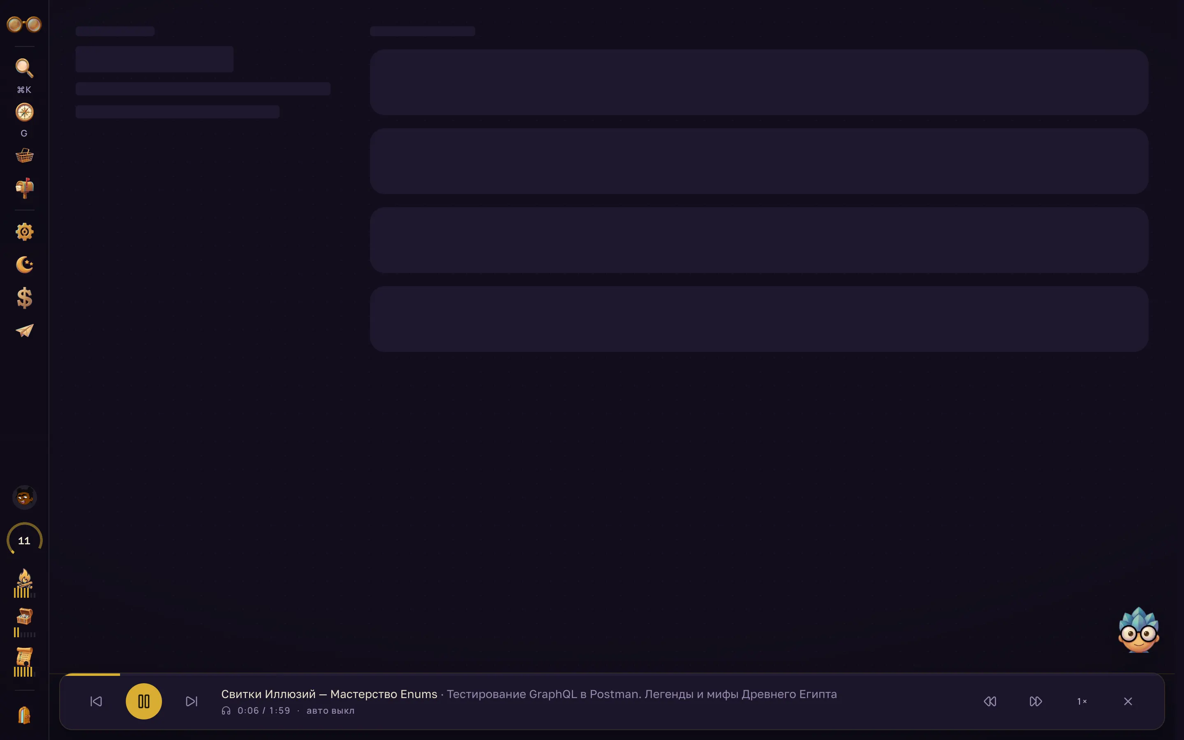Open the user avatar profile
Viewport: 1184px width, 740px height.
pyautogui.click(x=24, y=498)
